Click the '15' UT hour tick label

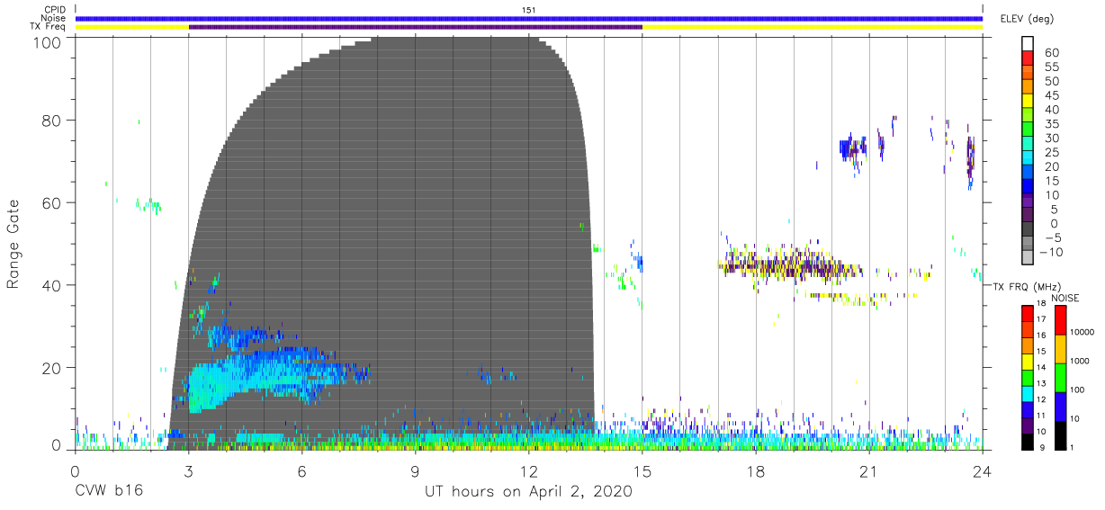pyautogui.click(x=642, y=471)
